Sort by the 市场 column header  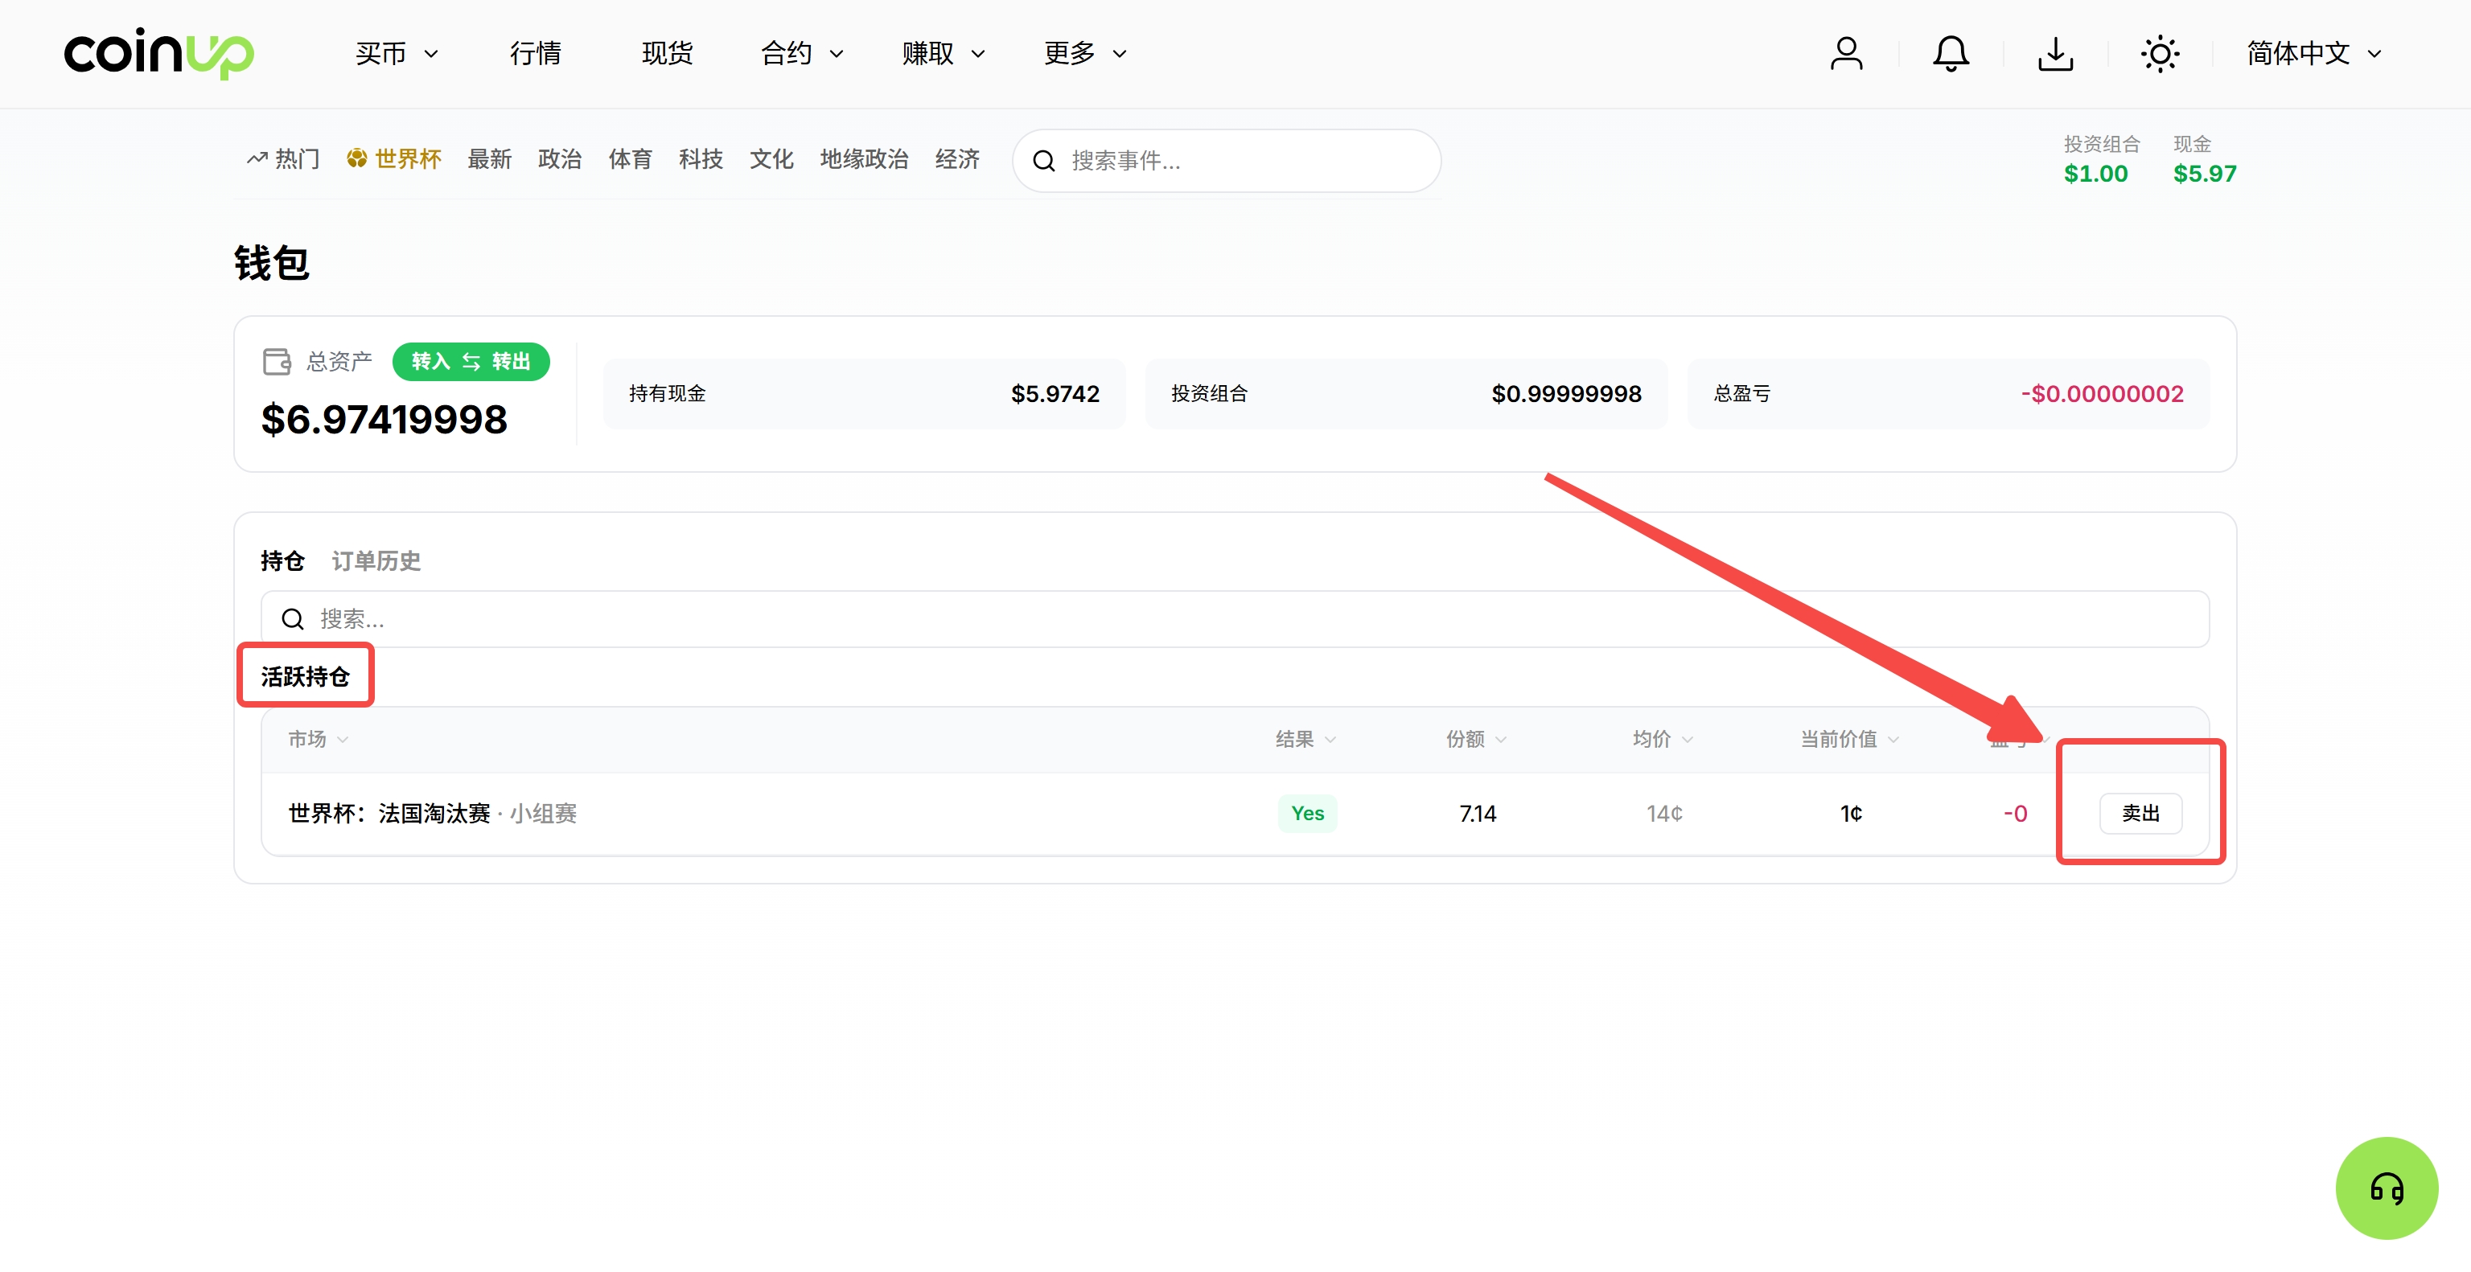pos(318,739)
